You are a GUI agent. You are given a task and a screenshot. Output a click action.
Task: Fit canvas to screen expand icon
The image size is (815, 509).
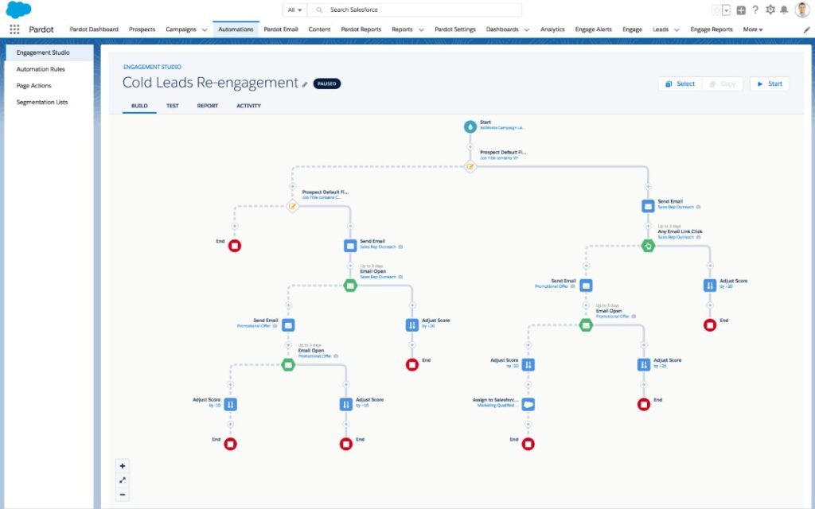[122, 480]
